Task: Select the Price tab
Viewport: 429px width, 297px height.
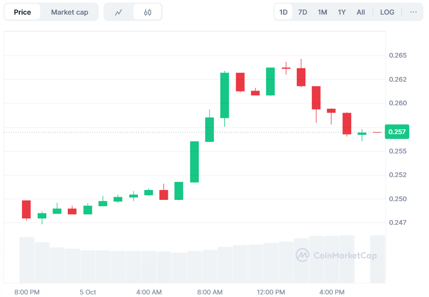Action: tap(22, 12)
